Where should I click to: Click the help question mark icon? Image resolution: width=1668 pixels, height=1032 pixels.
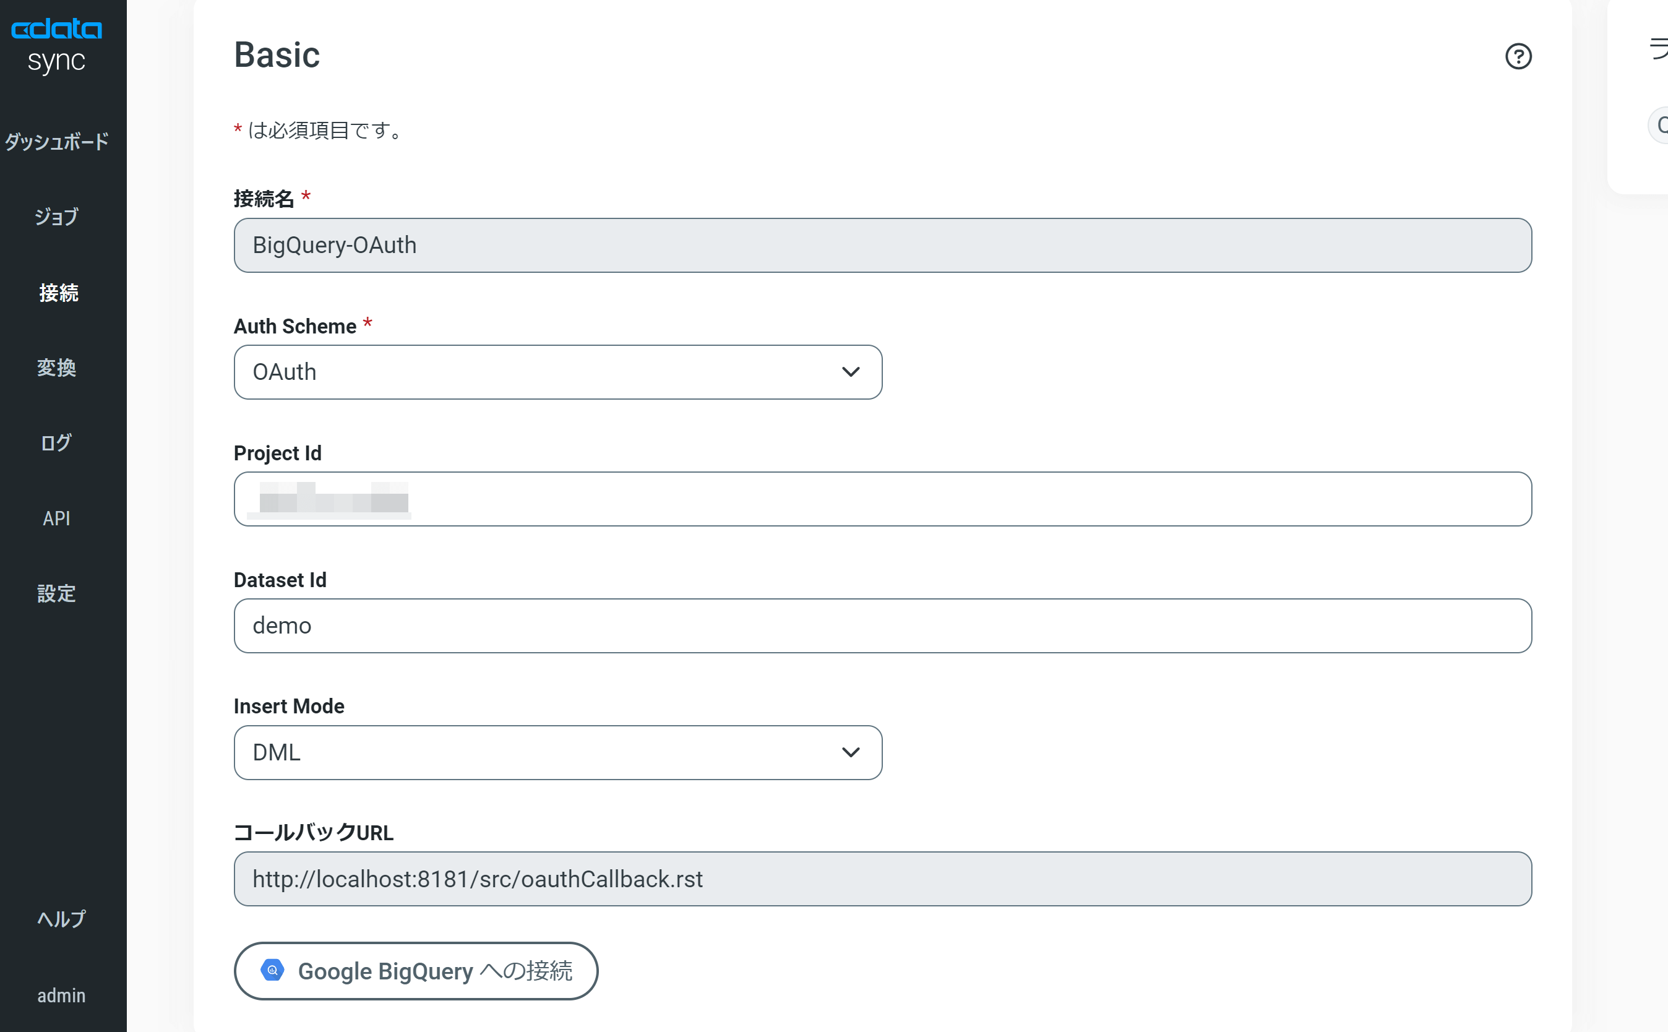(x=1518, y=56)
